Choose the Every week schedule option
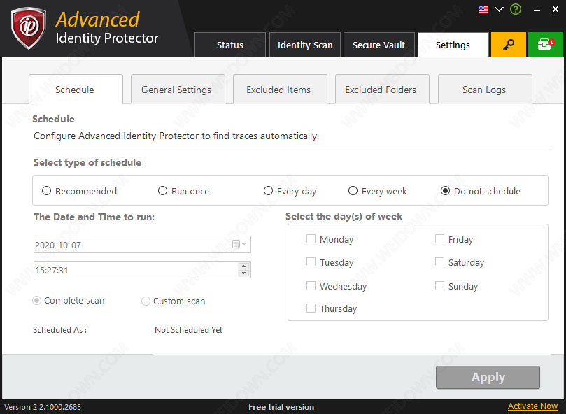 pyautogui.click(x=353, y=191)
